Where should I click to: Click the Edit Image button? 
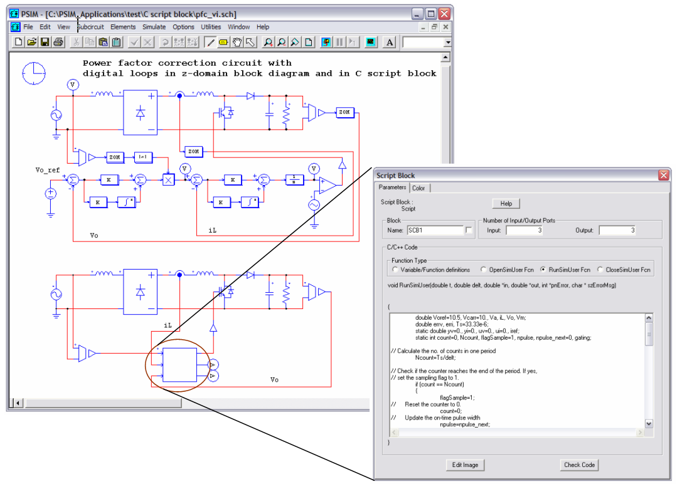click(465, 465)
